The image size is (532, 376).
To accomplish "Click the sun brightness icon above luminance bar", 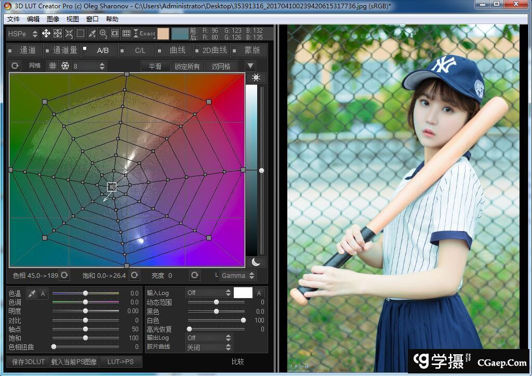I will coord(255,78).
